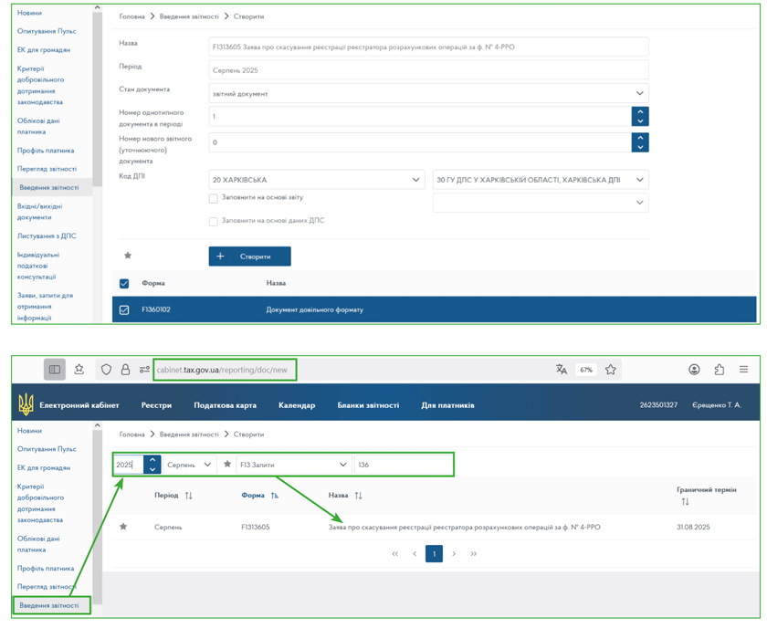
Task: Expand the 'Стан документа' dropdown
Action: click(x=639, y=93)
